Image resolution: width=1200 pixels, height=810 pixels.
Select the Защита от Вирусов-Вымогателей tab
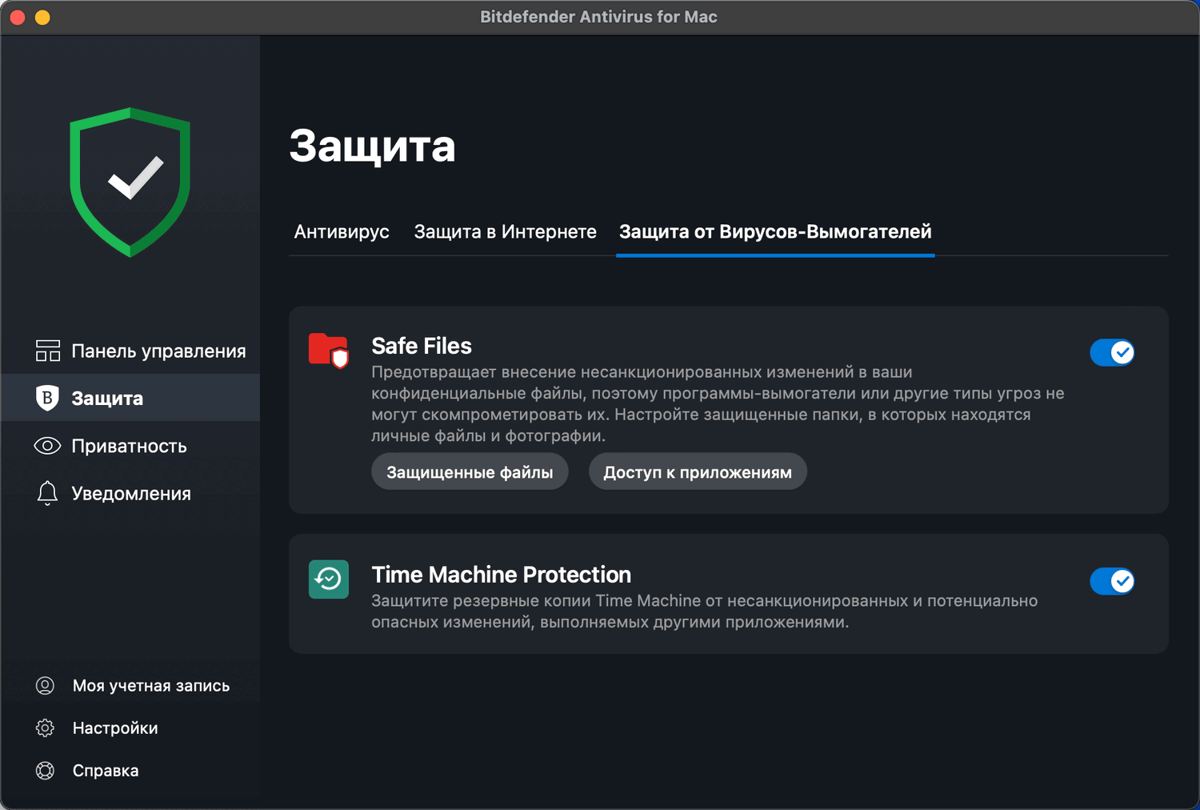[775, 232]
